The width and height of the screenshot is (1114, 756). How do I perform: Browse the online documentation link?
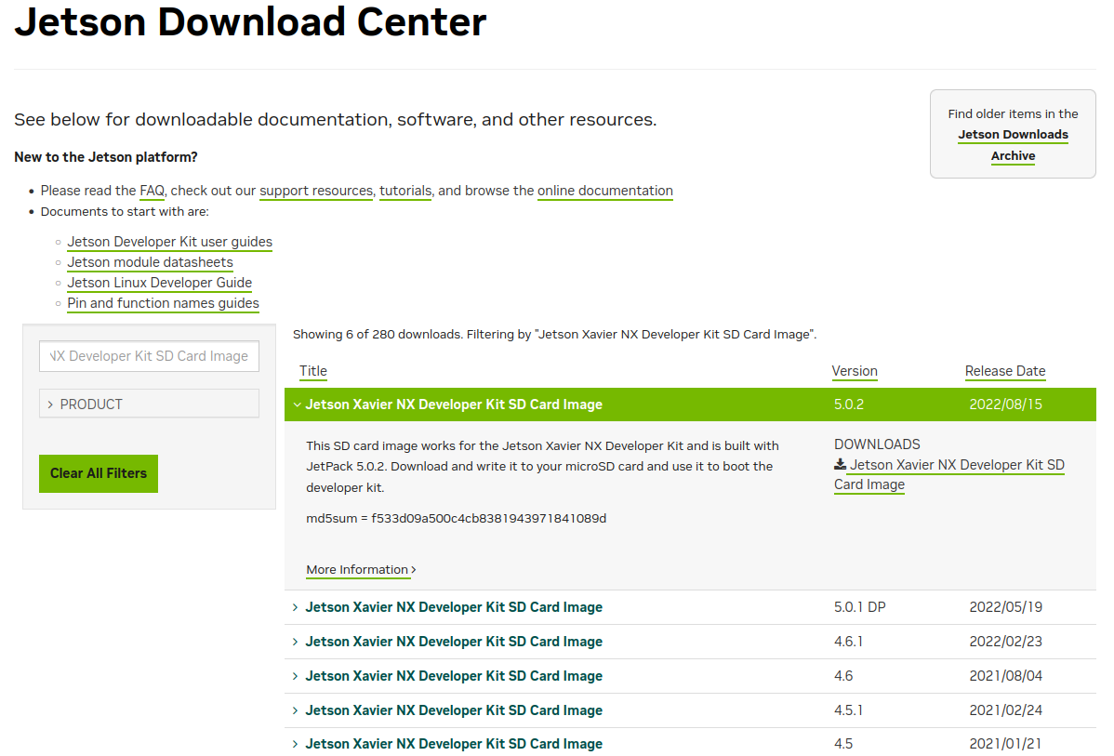coord(605,191)
